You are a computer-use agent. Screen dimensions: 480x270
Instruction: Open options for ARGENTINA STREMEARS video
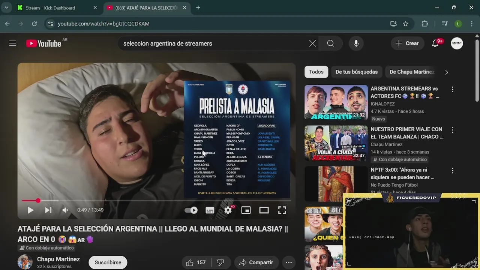(x=453, y=89)
